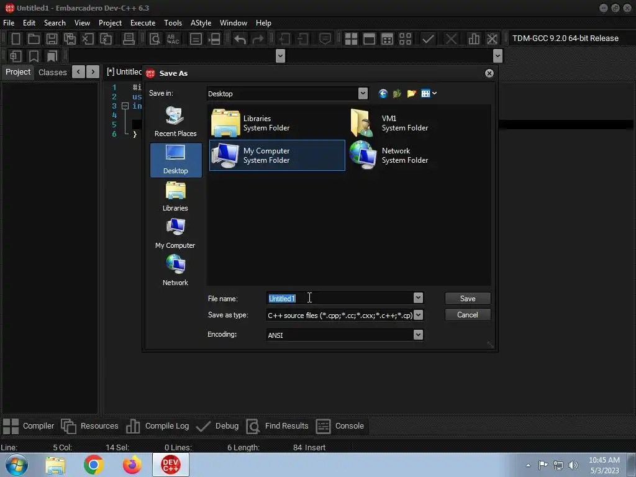Viewport: 636px width, 477px height.
Task: Open the Resources tab
Action: pos(89,426)
